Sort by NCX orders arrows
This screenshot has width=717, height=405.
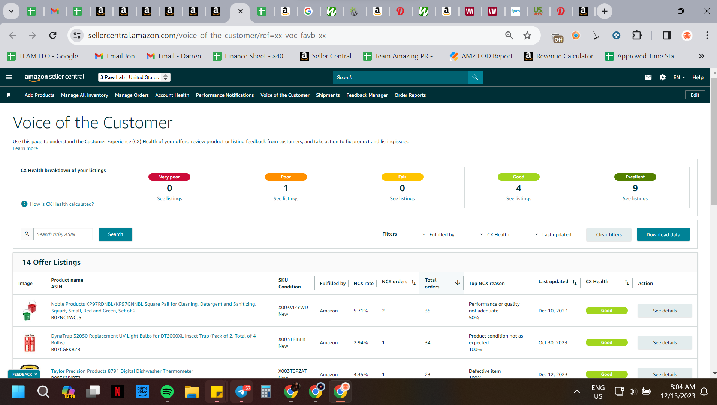point(413,282)
